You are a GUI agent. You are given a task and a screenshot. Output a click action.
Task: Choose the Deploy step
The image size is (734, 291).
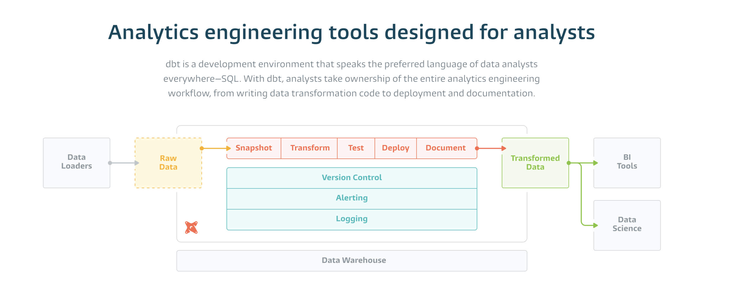coord(395,148)
